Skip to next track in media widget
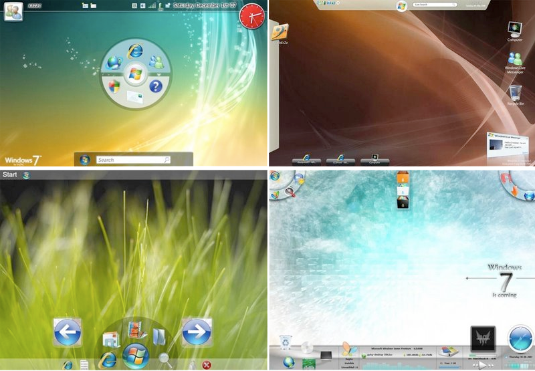This screenshot has width=535, height=371. 490,365
